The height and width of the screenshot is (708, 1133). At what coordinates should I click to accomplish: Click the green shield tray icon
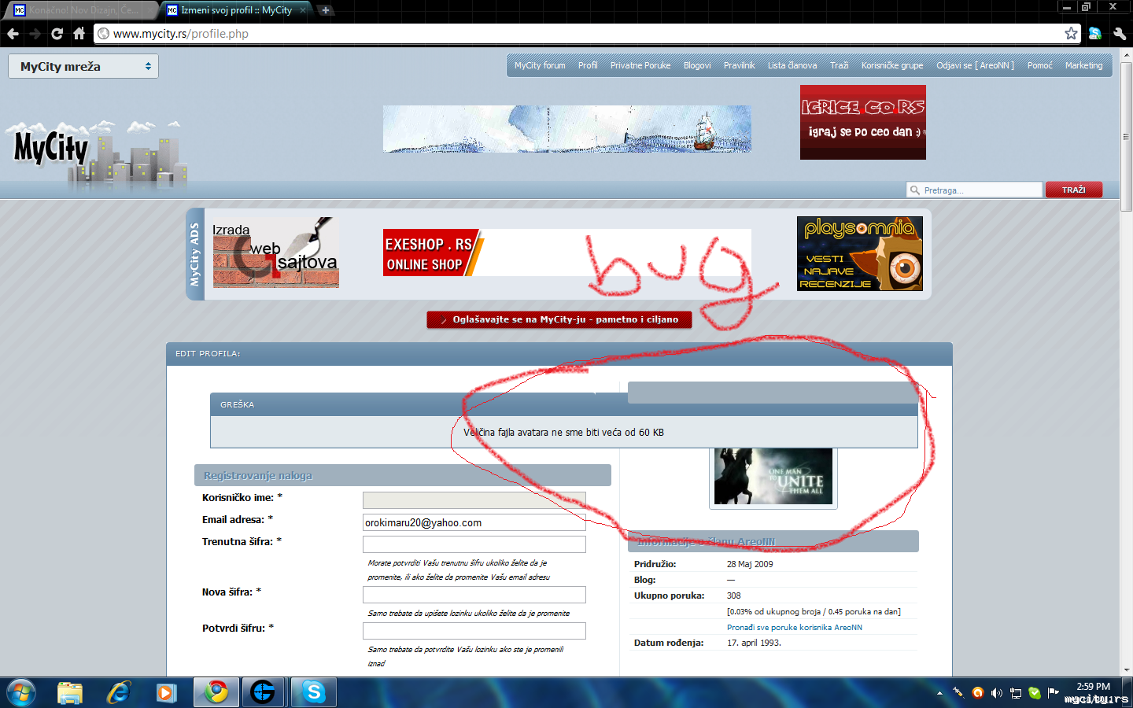coord(1035,693)
